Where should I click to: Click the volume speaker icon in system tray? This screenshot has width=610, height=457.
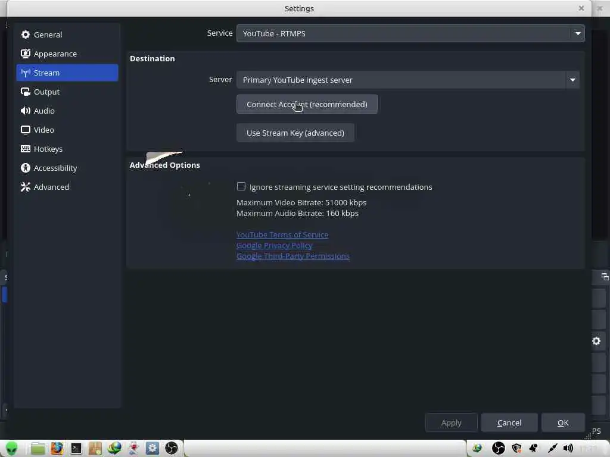tap(568, 449)
